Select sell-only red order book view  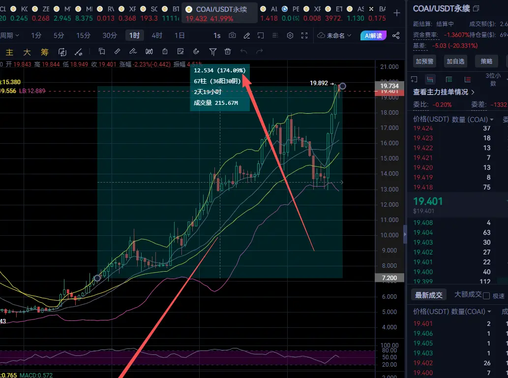click(468, 79)
